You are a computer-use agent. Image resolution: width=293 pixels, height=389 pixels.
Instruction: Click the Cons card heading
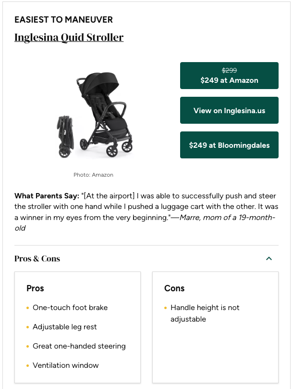click(174, 288)
